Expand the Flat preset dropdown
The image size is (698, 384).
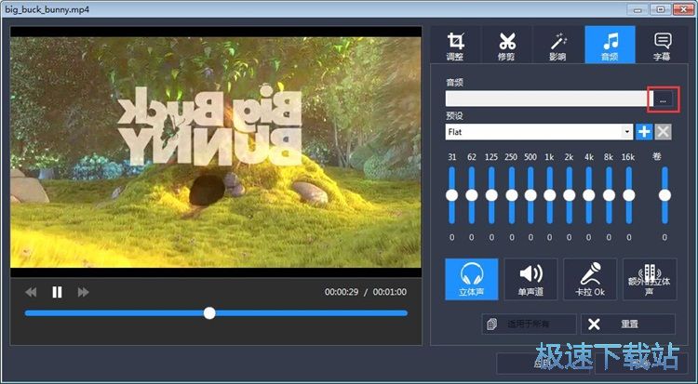(x=627, y=132)
